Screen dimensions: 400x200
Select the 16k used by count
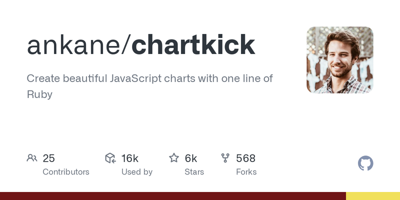click(x=129, y=158)
